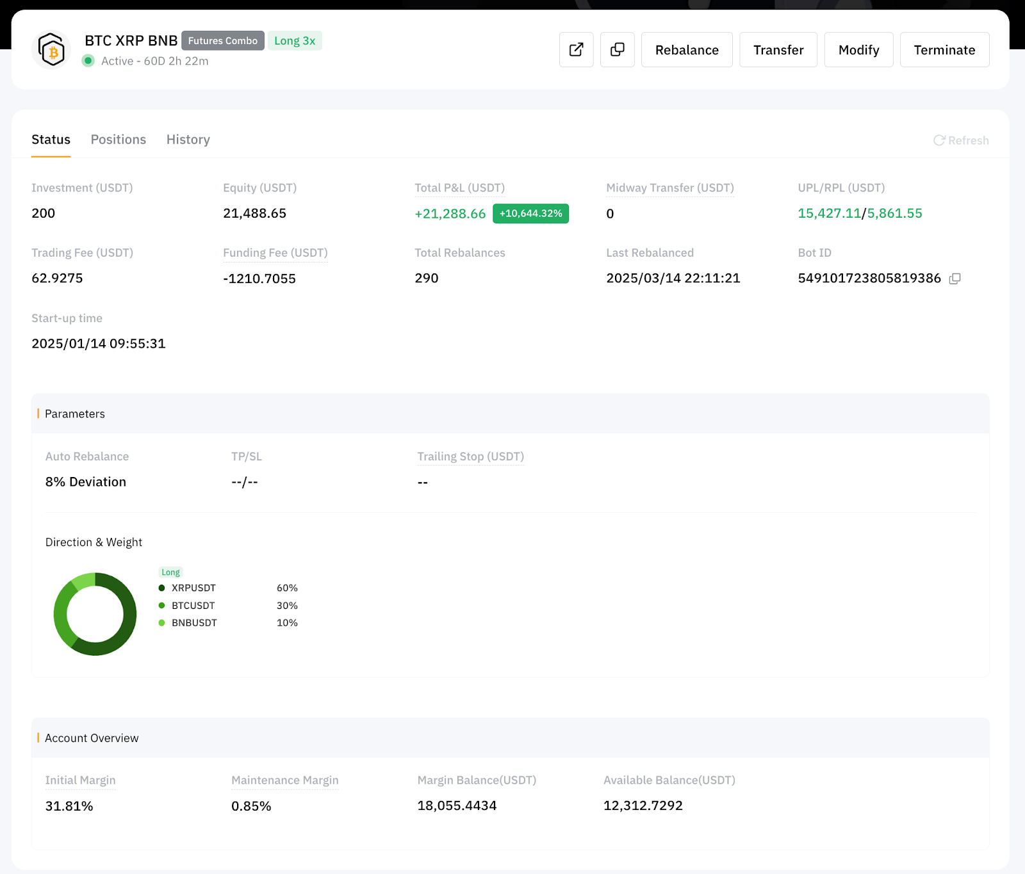Click the BNBUSDT light green legend dot
The height and width of the screenshot is (874, 1025).
(161, 622)
